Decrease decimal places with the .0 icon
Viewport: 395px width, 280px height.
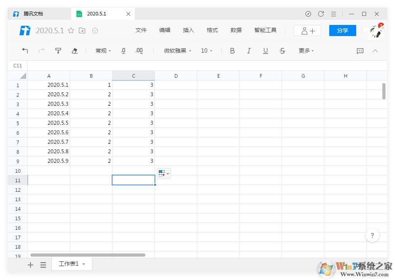[123, 51]
